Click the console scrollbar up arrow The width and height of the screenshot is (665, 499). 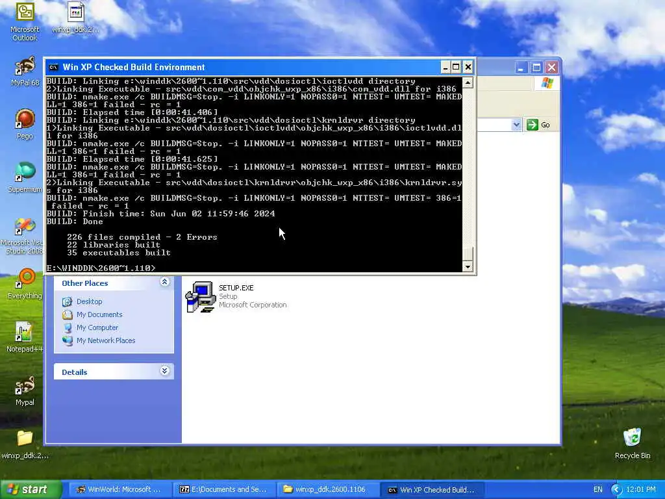coord(468,83)
